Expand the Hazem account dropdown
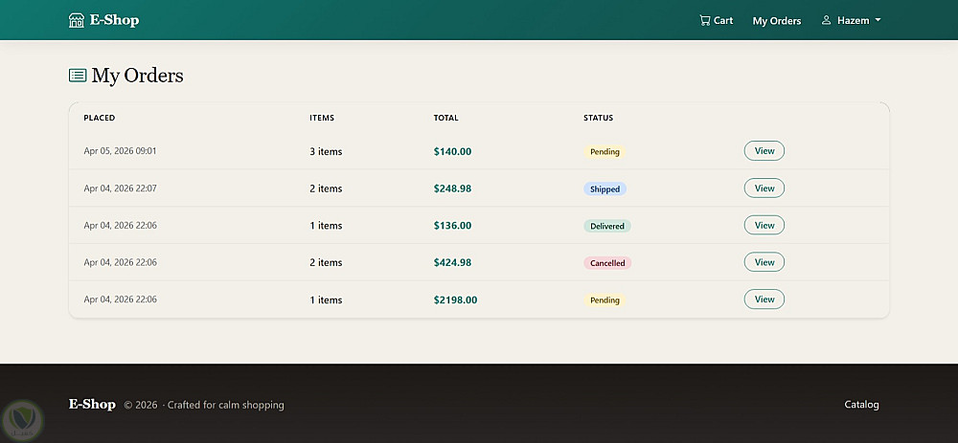Viewport: 958px width, 443px height. (x=852, y=20)
